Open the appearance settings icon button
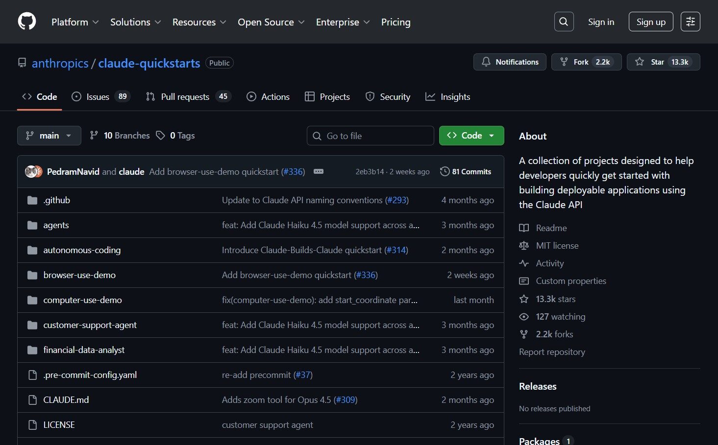The width and height of the screenshot is (718, 445). point(690,22)
